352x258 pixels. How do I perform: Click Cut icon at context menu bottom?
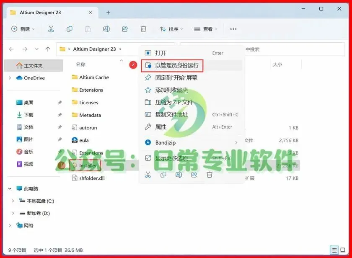pos(148,175)
